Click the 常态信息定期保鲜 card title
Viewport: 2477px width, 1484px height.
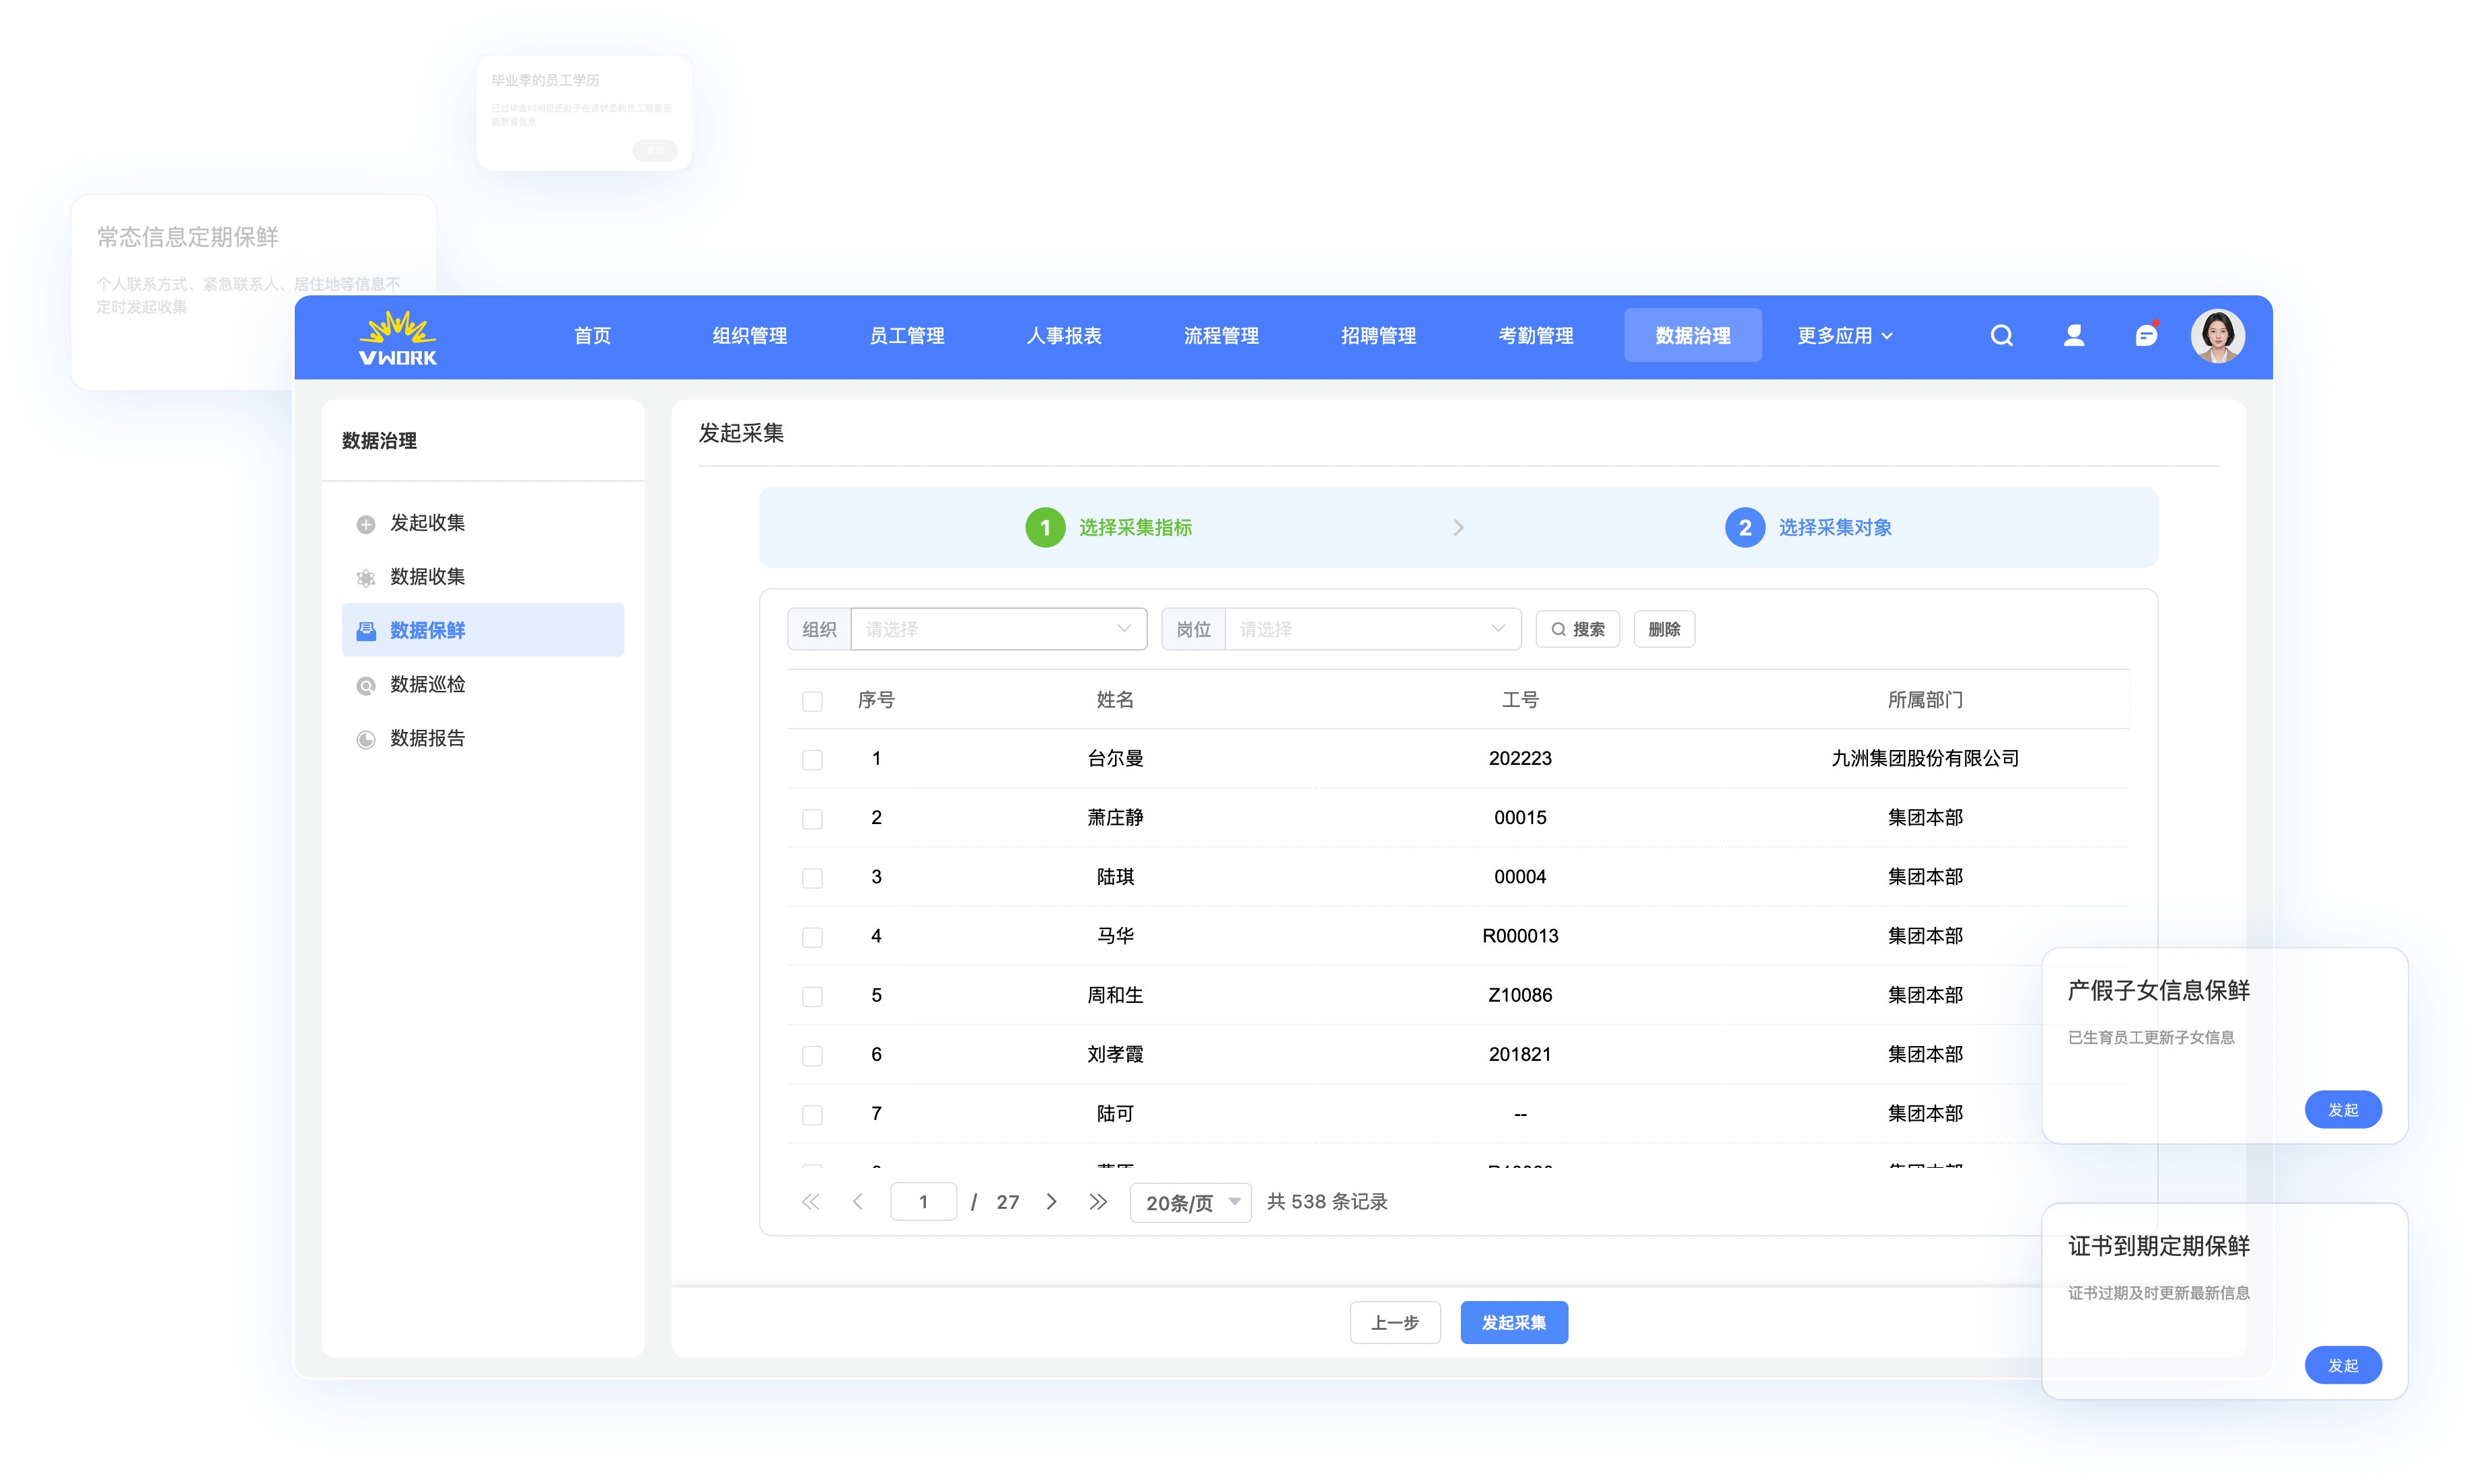coord(187,237)
